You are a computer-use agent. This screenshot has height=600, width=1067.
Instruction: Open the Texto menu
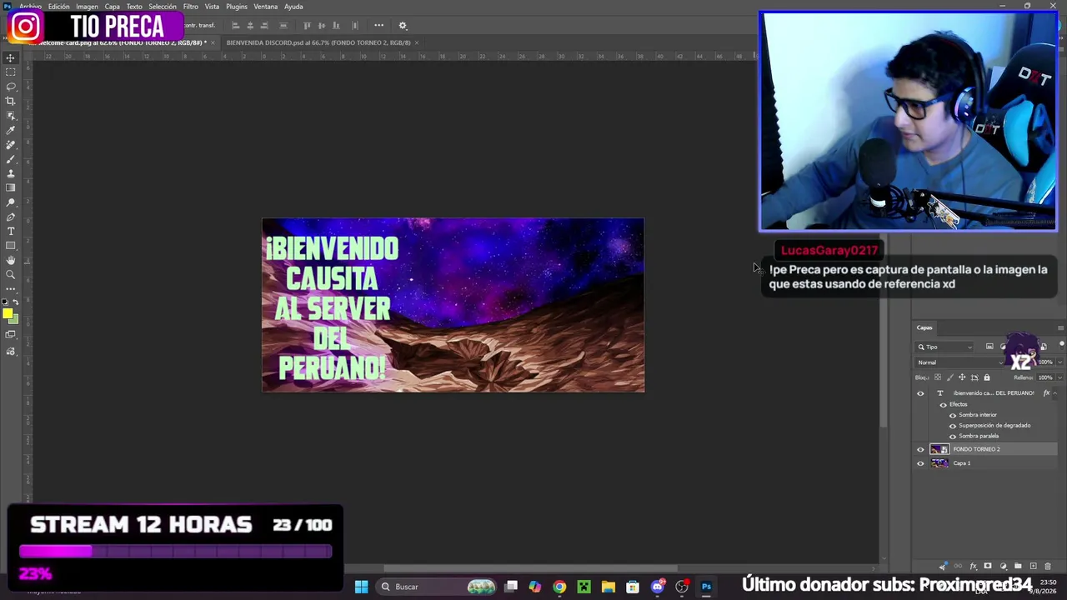coord(134,7)
